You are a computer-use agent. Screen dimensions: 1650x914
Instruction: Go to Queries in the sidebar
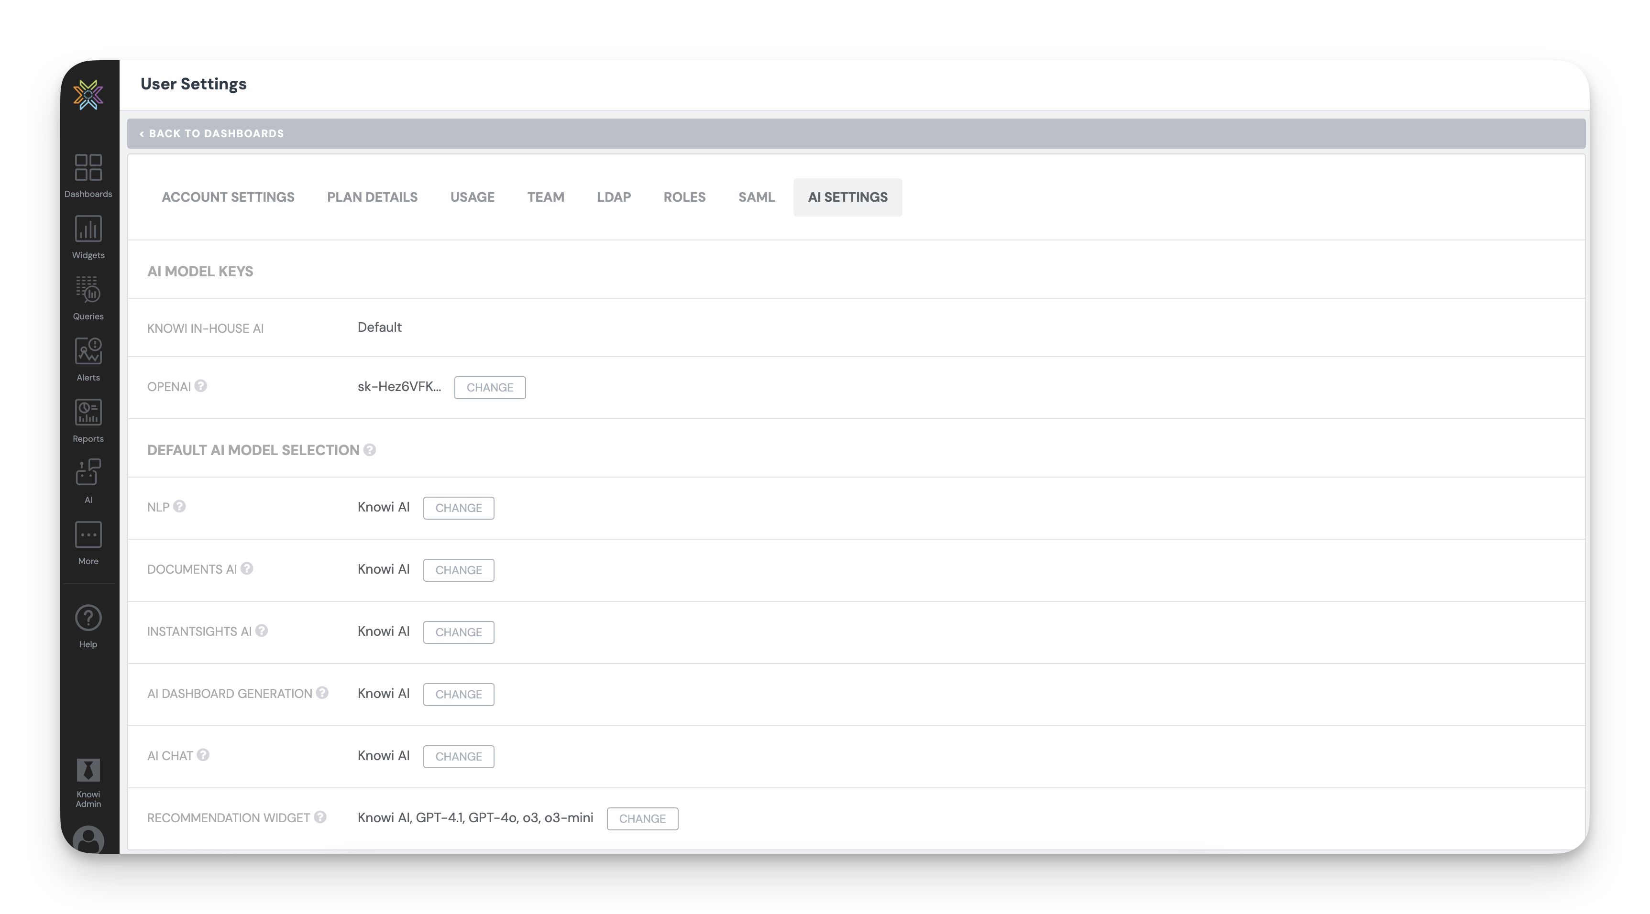pyautogui.click(x=88, y=297)
